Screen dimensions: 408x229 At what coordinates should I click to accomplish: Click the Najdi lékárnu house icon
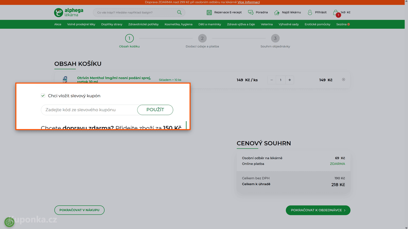click(277, 13)
